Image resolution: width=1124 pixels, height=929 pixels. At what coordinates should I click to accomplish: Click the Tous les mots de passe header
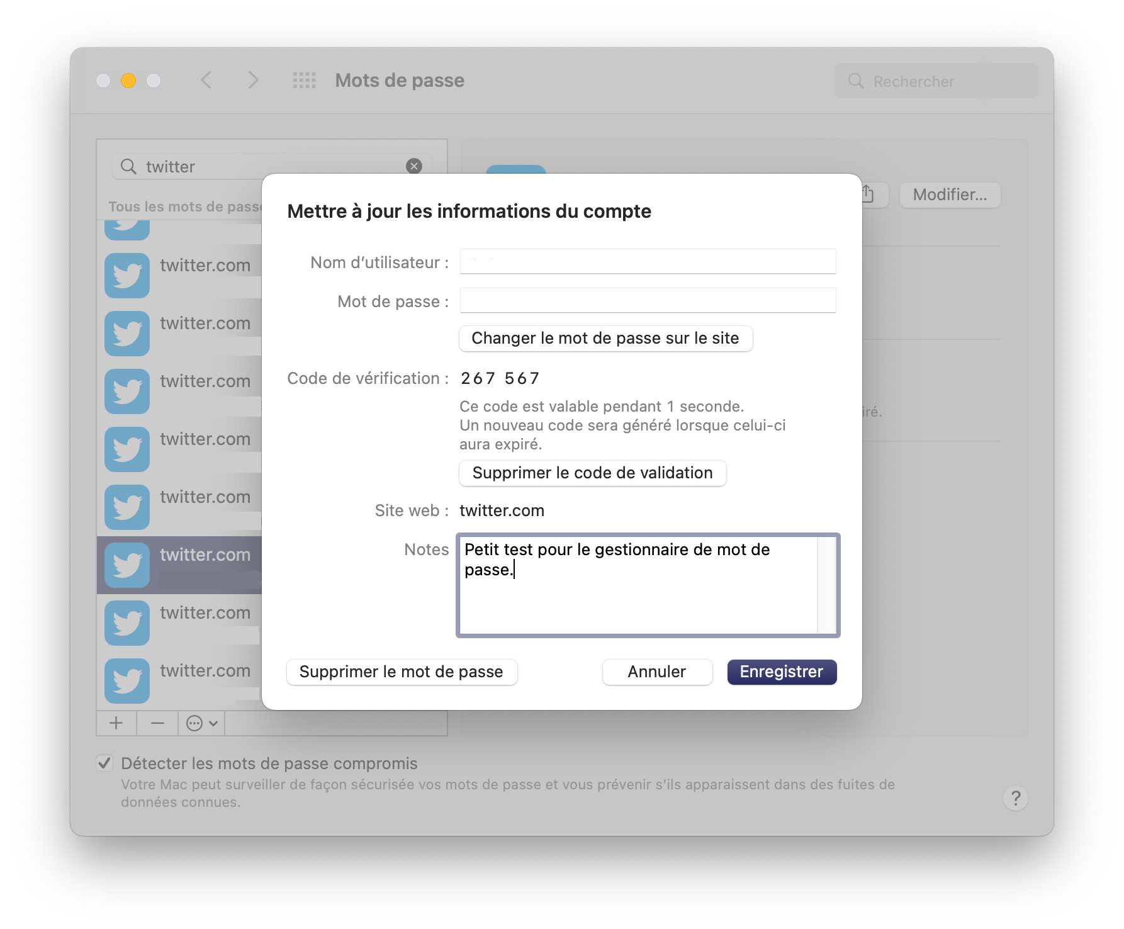click(185, 206)
